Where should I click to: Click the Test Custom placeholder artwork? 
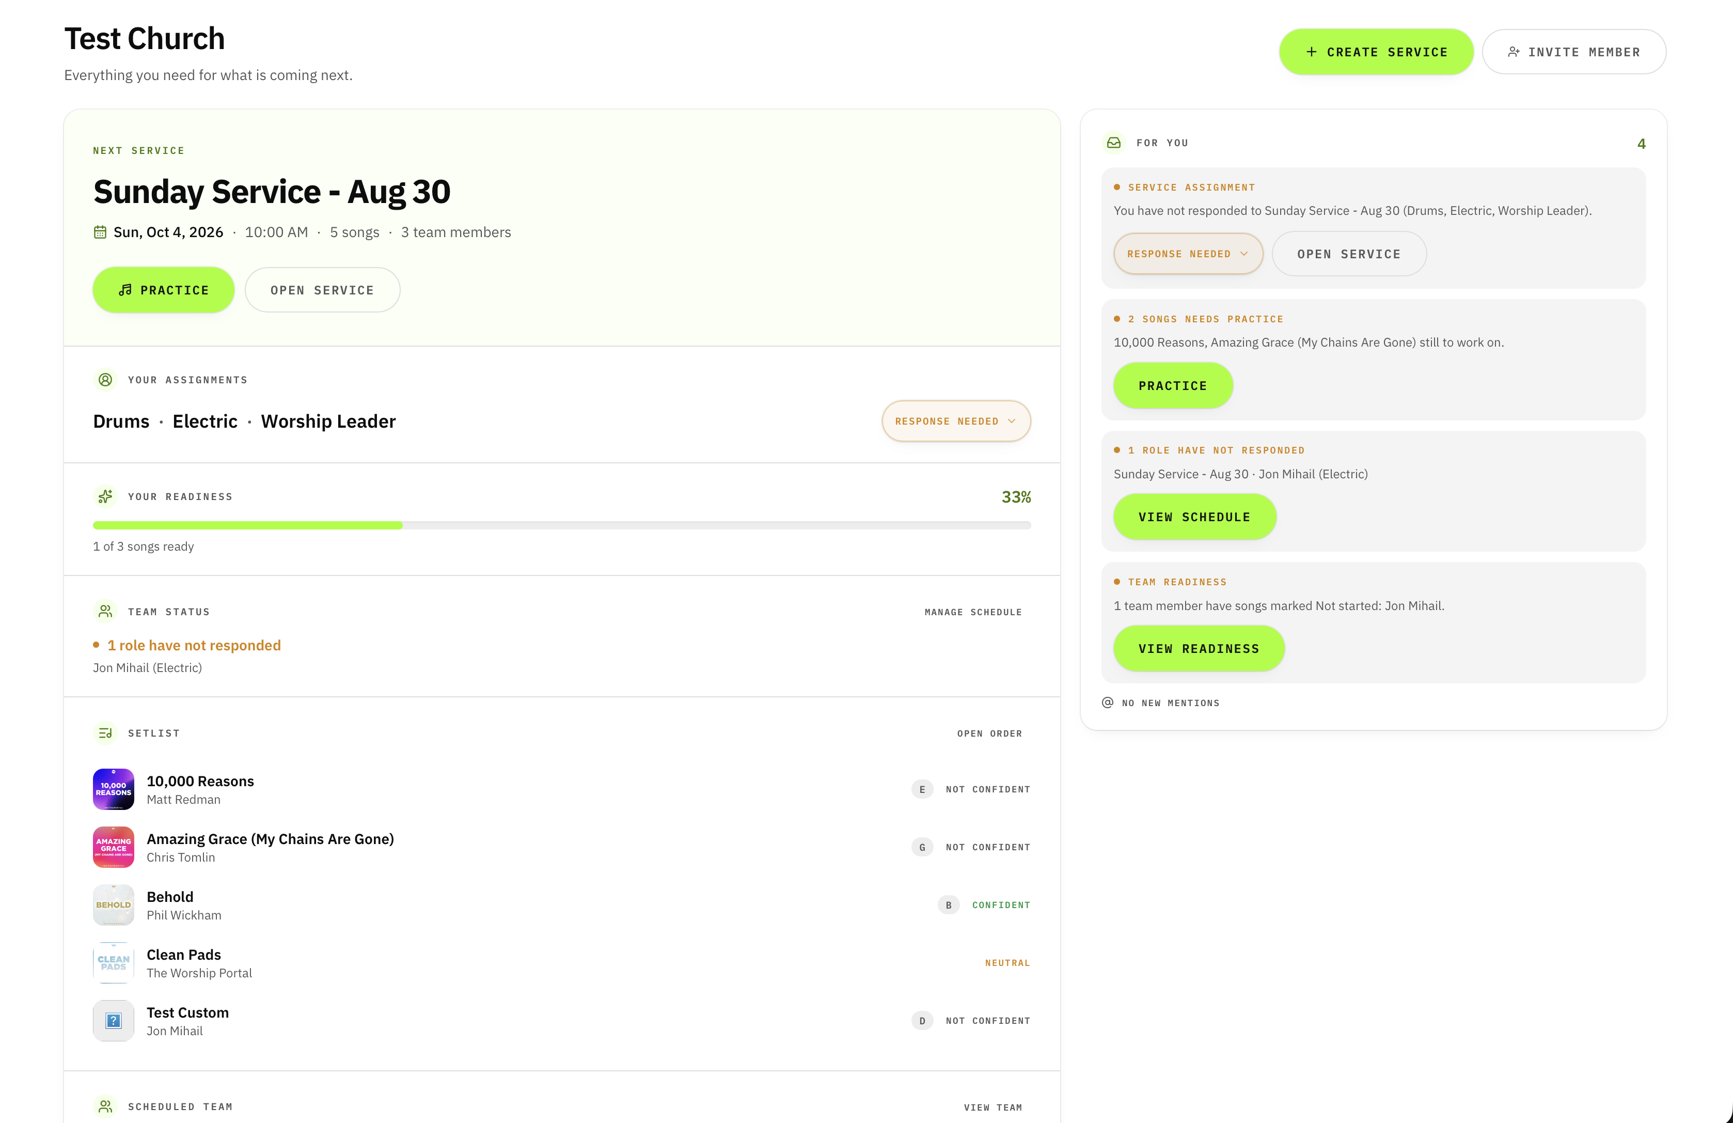(x=114, y=1020)
